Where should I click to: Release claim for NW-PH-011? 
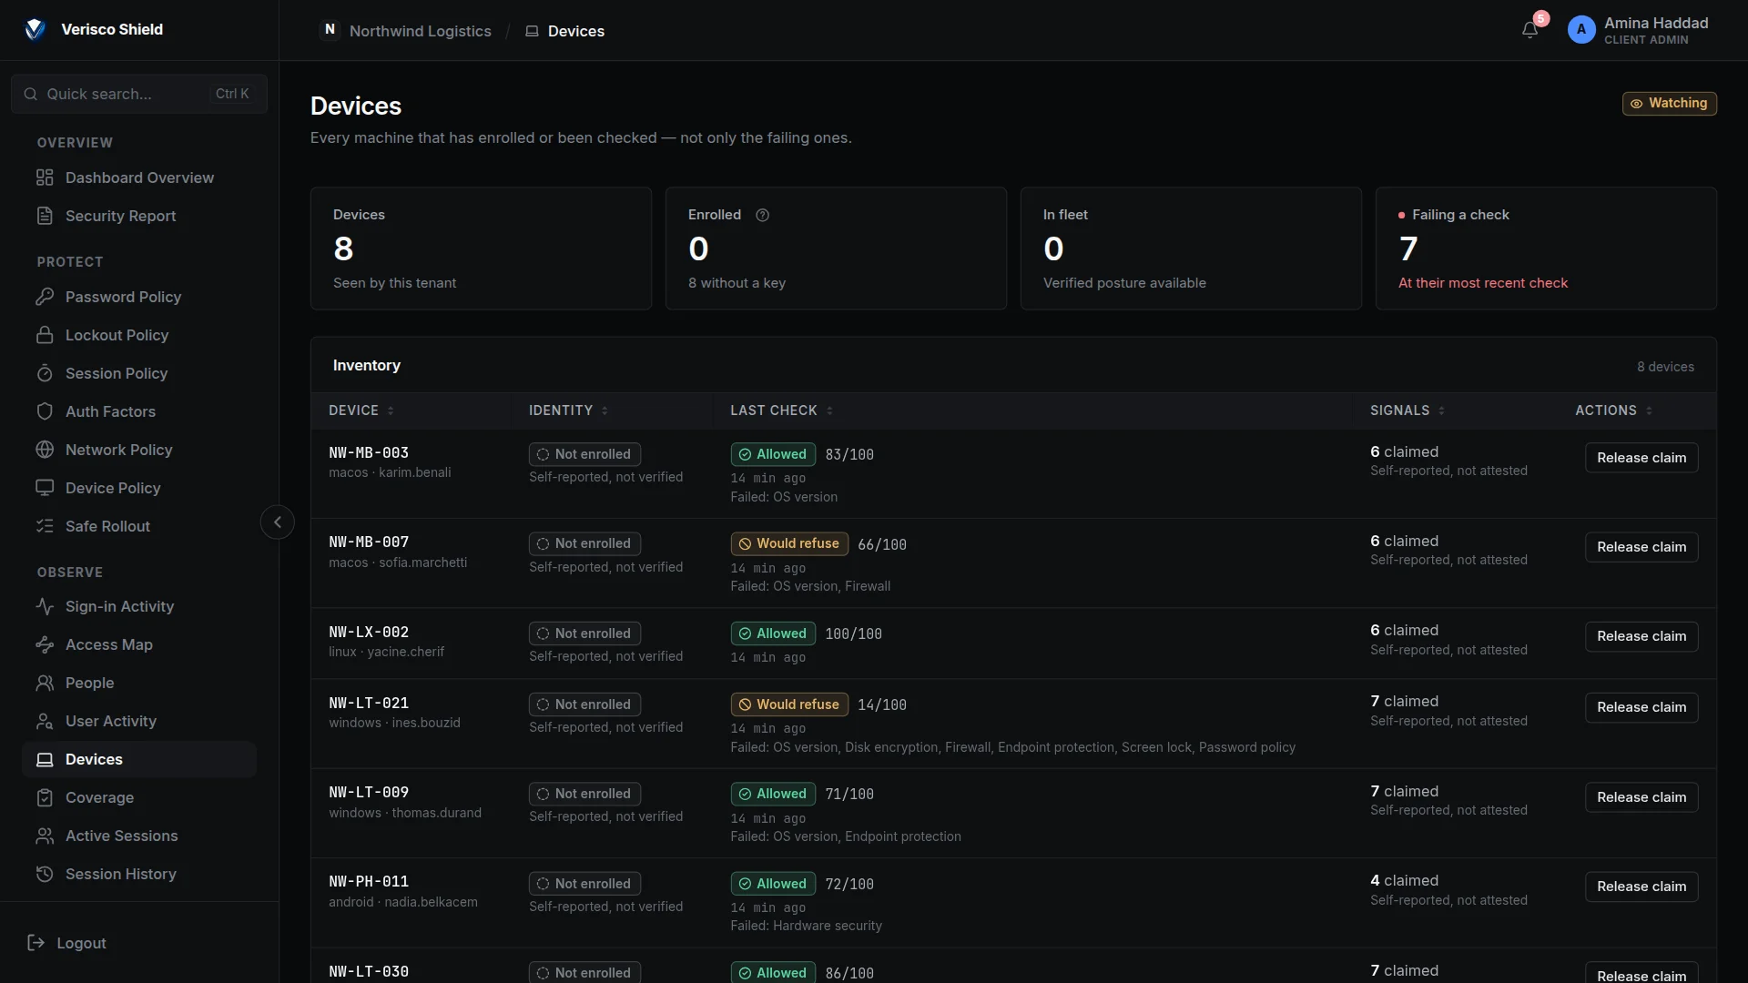click(1641, 887)
